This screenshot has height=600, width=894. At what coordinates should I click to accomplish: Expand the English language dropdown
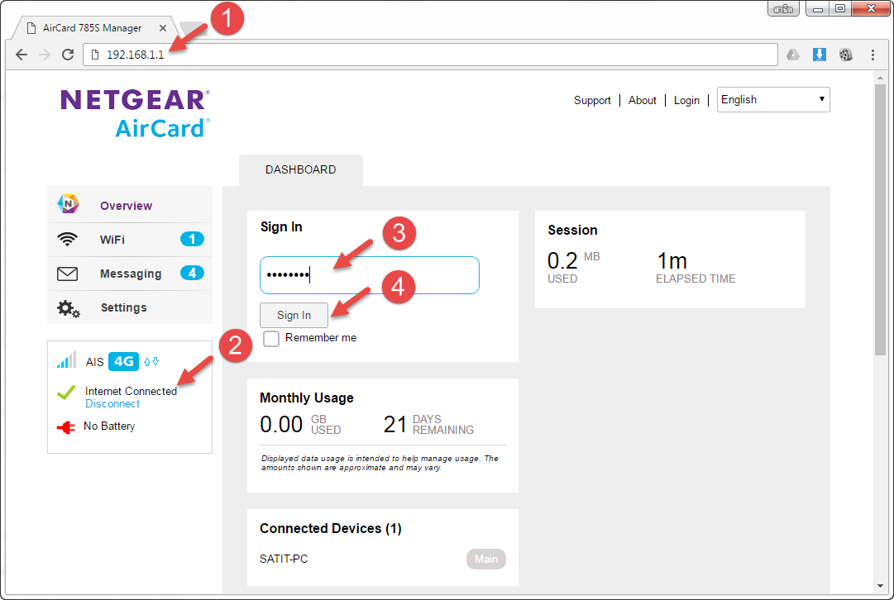[x=772, y=99]
